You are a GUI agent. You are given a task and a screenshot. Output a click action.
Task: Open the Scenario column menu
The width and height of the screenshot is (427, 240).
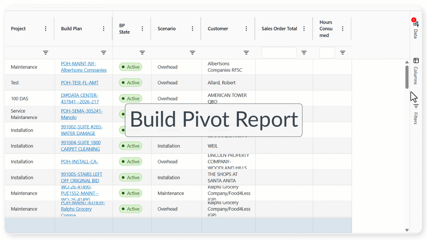point(192,29)
